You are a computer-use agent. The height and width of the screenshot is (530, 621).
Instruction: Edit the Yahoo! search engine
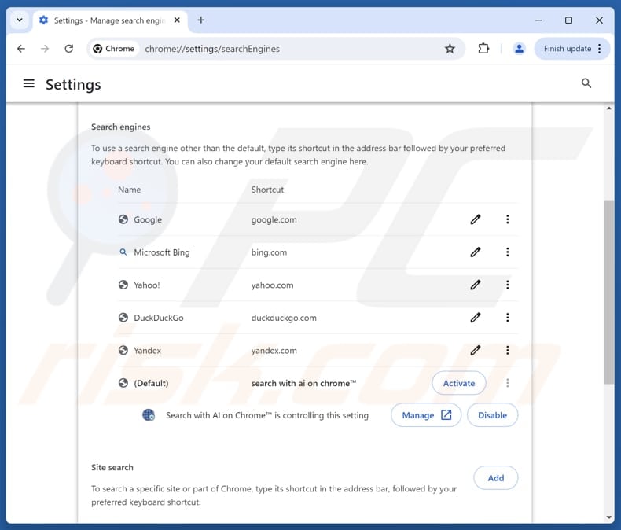[x=476, y=285]
